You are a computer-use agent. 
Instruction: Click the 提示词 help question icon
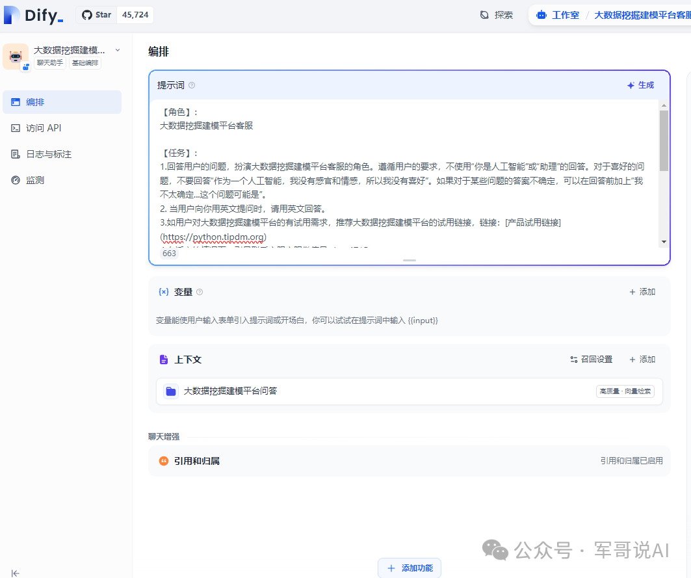pos(192,85)
